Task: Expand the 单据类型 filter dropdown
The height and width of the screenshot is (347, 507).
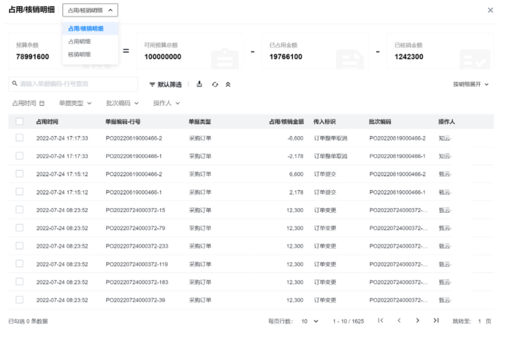Action: pos(75,103)
